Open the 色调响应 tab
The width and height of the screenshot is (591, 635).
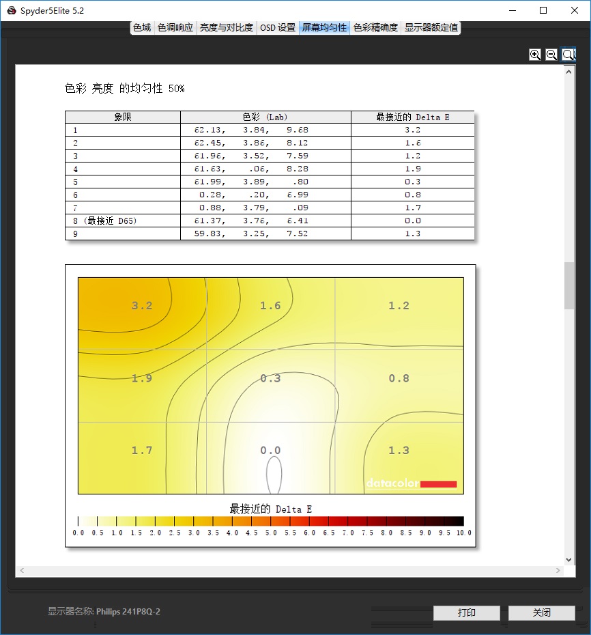pos(175,27)
